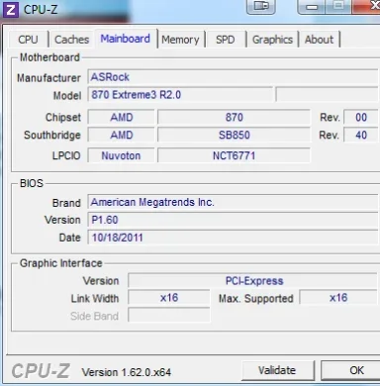Click the CPU-Z window title text
Screen dimensions: 380x386
tap(41, 10)
